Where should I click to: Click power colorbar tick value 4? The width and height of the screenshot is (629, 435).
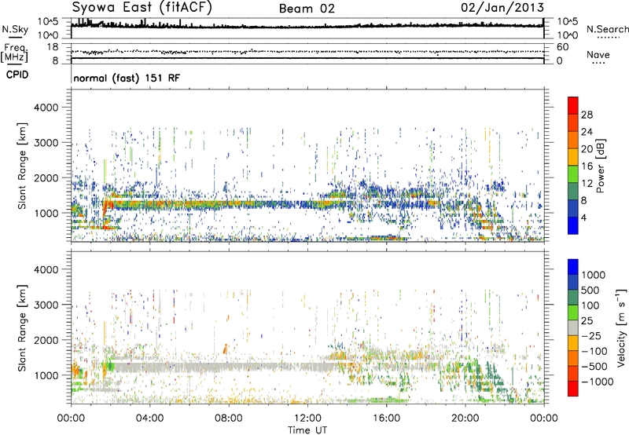(x=583, y=217)
